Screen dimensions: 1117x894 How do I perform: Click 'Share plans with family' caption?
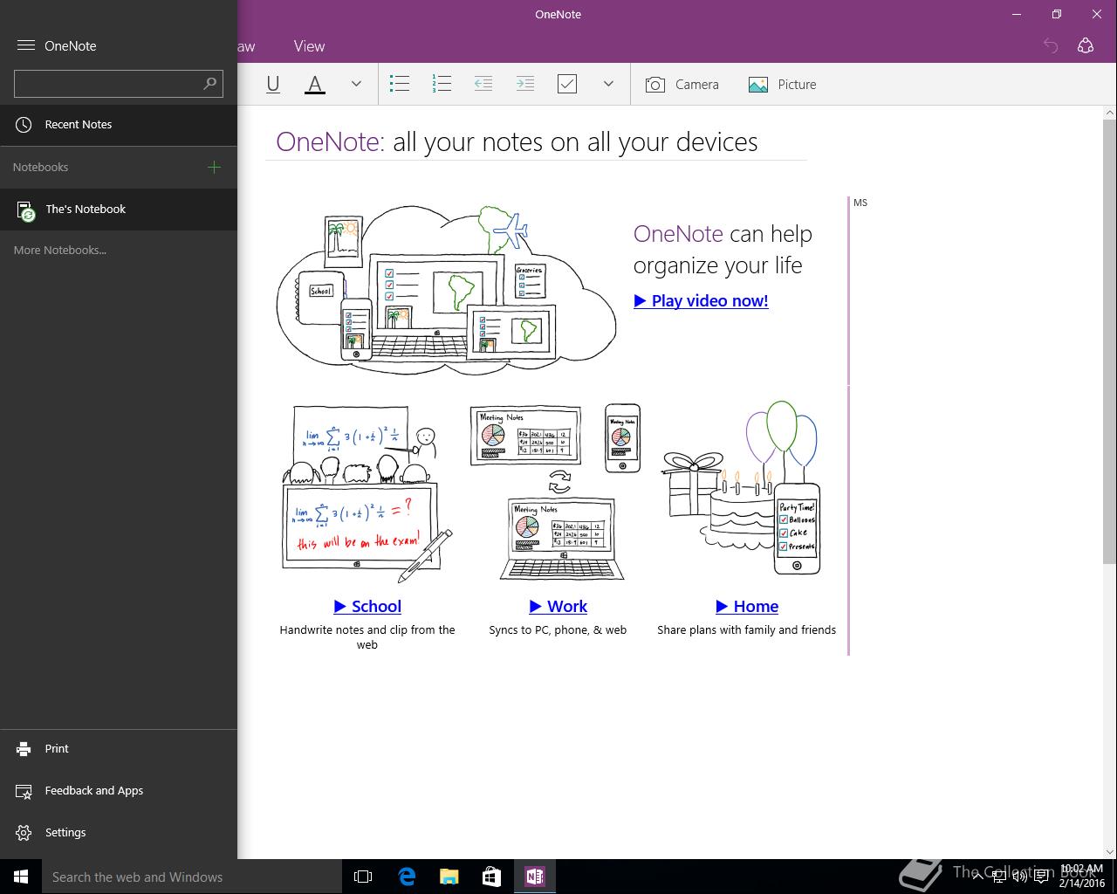point(747,629)
